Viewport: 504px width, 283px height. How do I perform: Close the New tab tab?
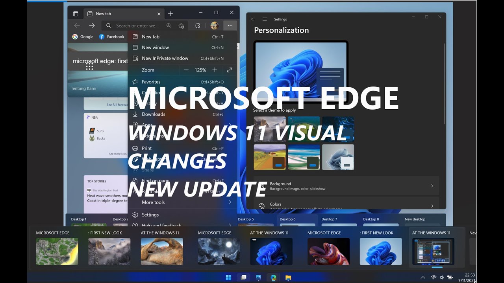point(159,13)
